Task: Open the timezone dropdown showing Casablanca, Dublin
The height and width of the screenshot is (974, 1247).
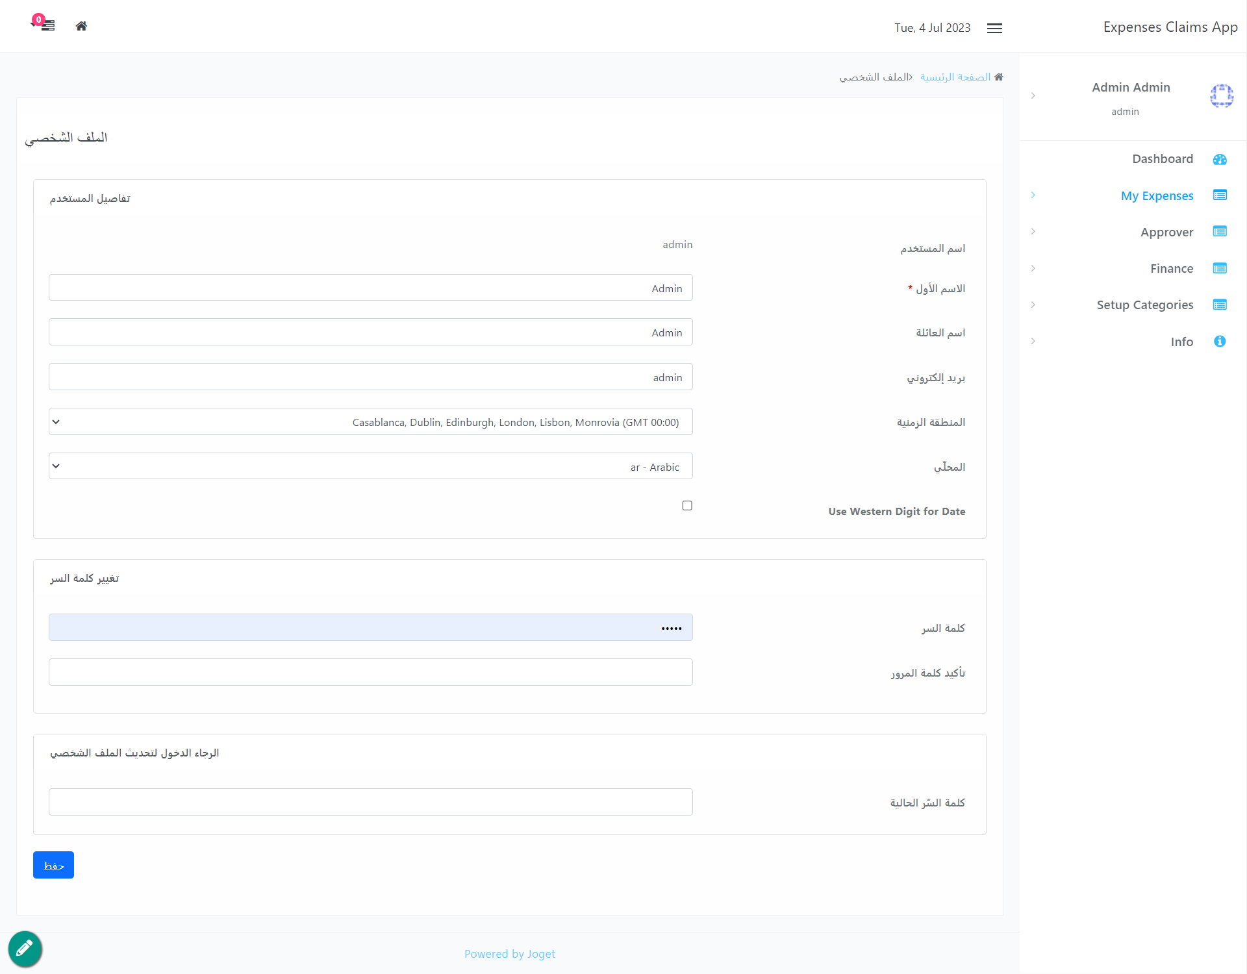Action: [370, 422]
